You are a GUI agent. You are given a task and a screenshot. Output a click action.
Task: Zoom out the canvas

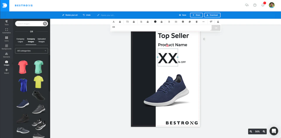[x=251, y=131]
